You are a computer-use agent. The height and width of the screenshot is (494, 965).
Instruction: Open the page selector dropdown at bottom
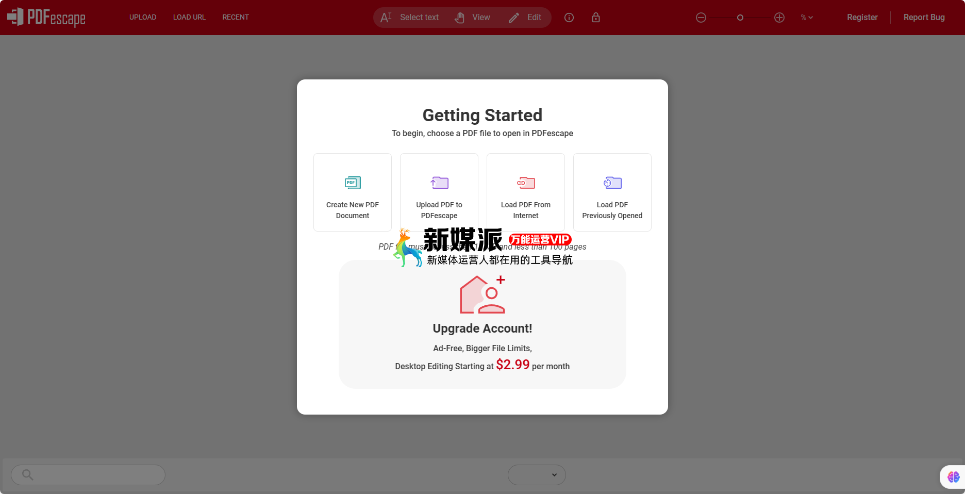[537, 475]
